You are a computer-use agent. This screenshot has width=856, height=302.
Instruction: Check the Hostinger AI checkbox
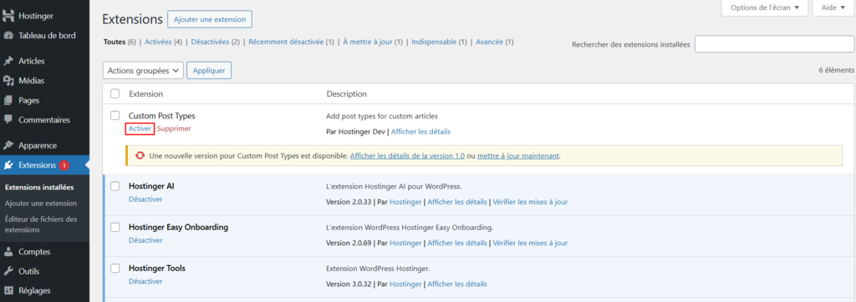point(115,186)
